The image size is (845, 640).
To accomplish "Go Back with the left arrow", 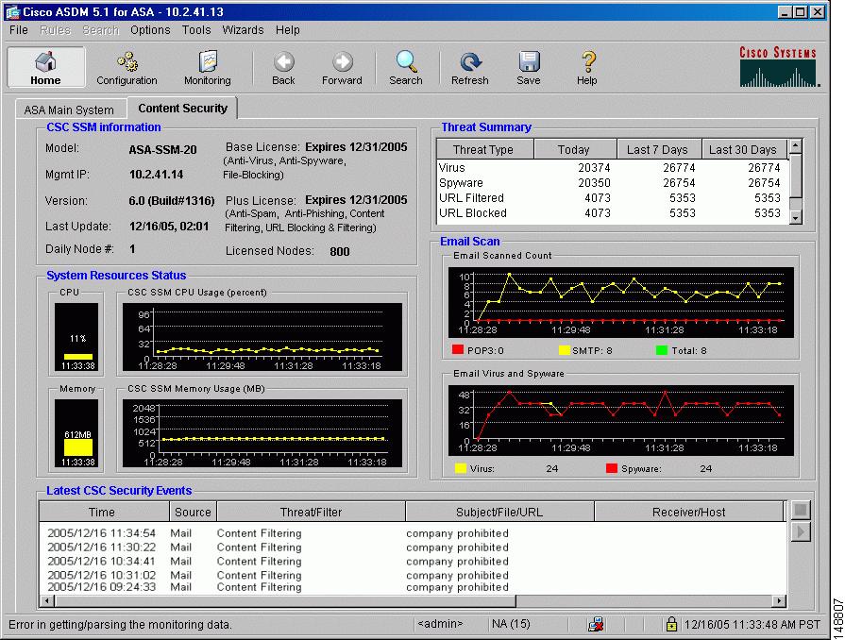I will 283,67.
